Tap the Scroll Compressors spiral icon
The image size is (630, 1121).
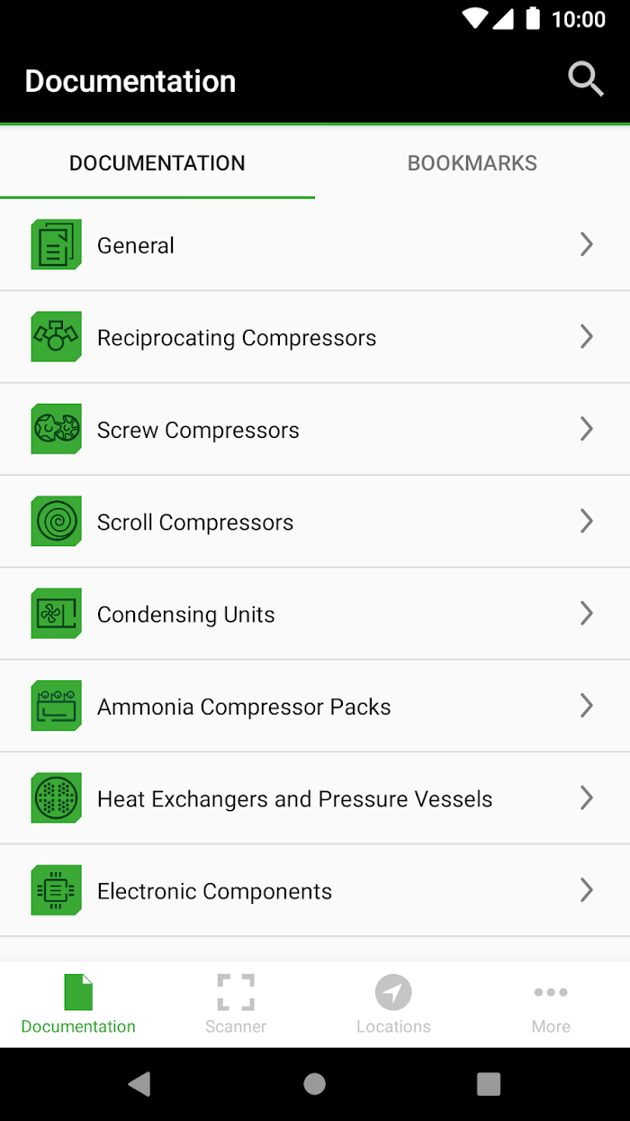click(56, 521)
